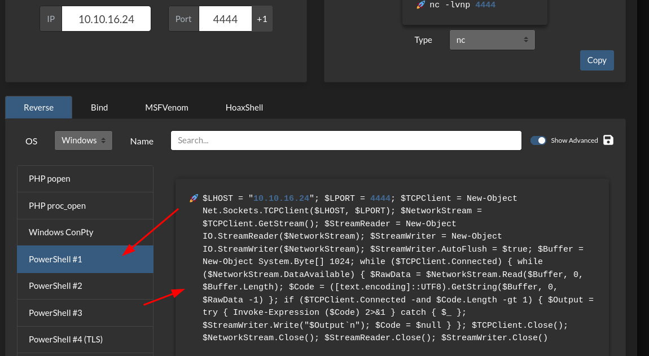Click the Show Advanced label text

(574, 140)
